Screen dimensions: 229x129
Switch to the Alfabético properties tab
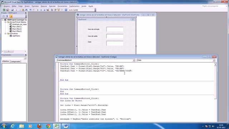pyautogui.click(x=6, y=61)
